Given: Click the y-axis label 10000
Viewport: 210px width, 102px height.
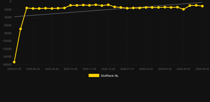Looking at the screenshot, I should (7, 41).
